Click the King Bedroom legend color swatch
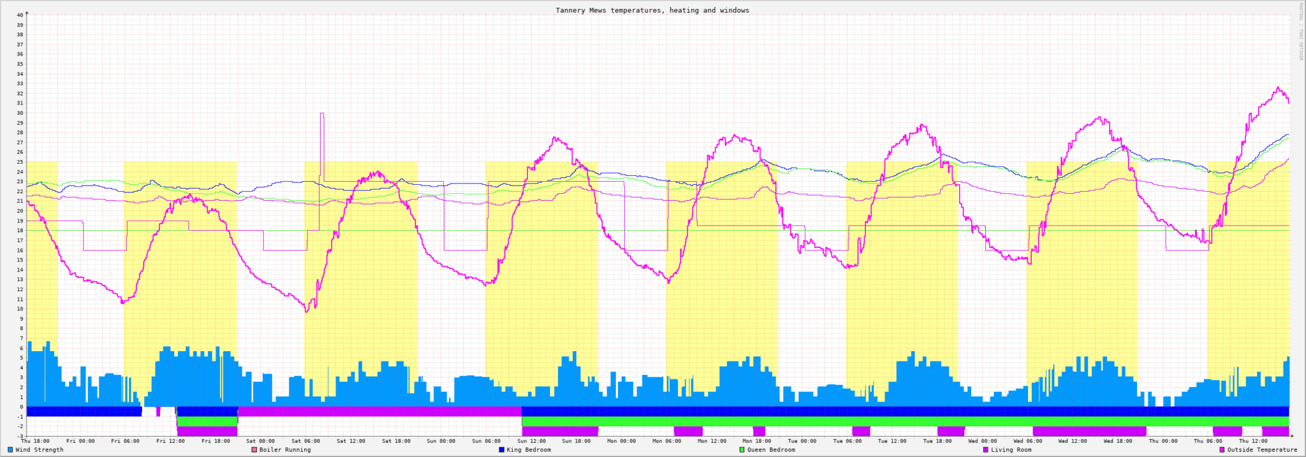Viewport: 1306px width, 457px height. (501, 450)
